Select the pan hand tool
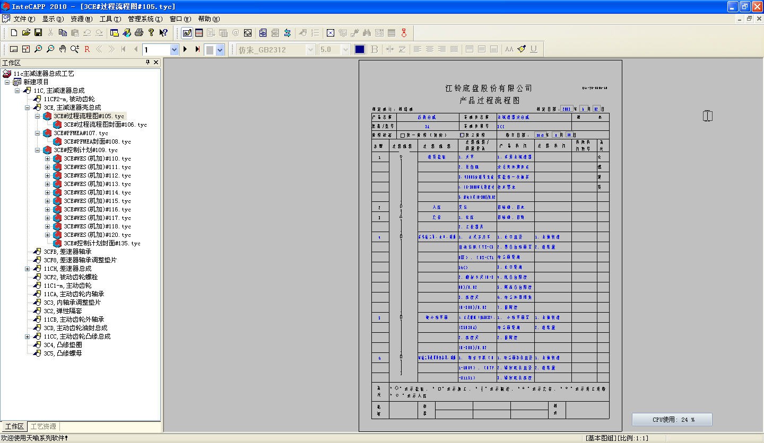 point(63,49)
